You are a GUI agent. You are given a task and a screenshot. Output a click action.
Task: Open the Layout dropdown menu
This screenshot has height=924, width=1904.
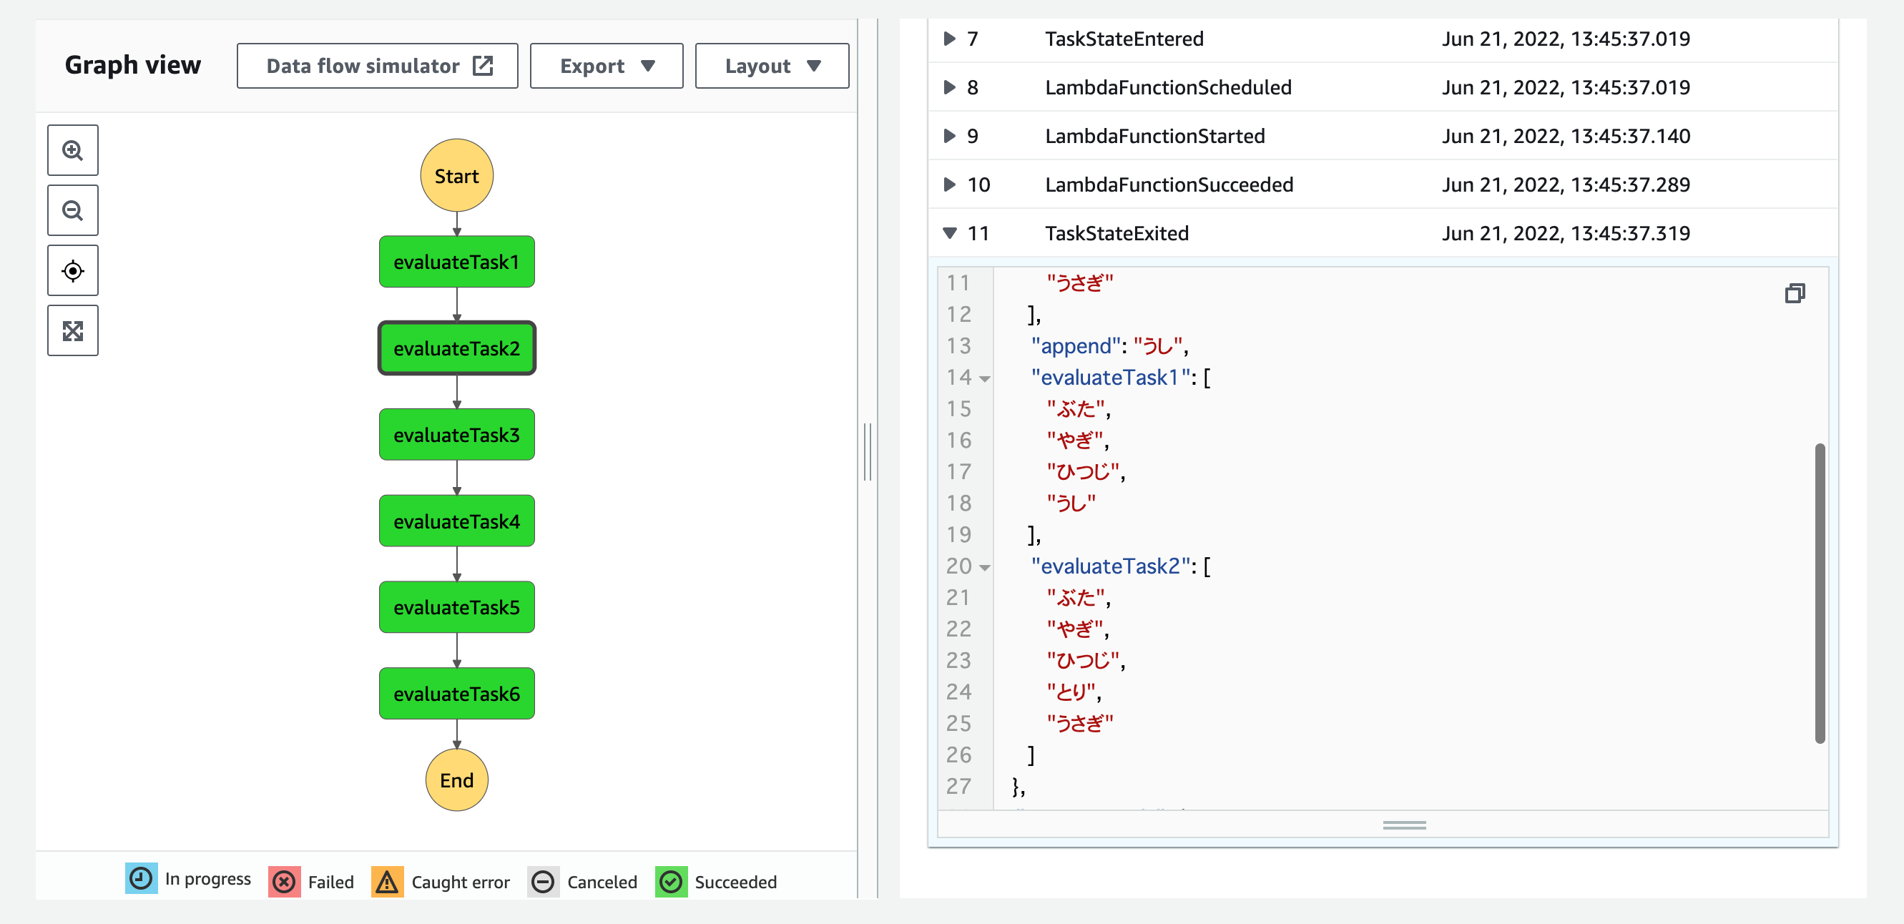772,66
